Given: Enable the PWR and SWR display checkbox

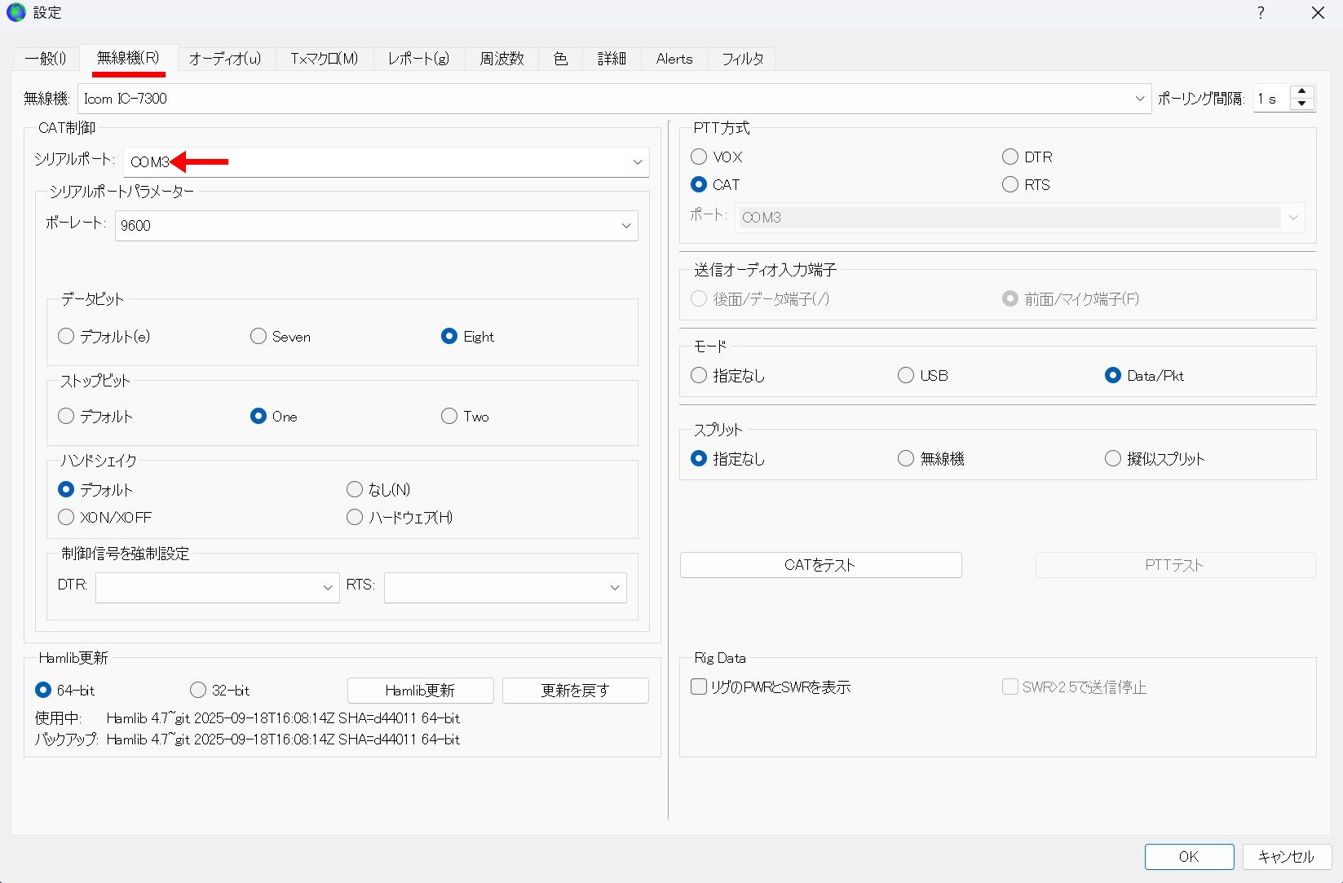Looking at the screenshot, I should tap(700, 687).
